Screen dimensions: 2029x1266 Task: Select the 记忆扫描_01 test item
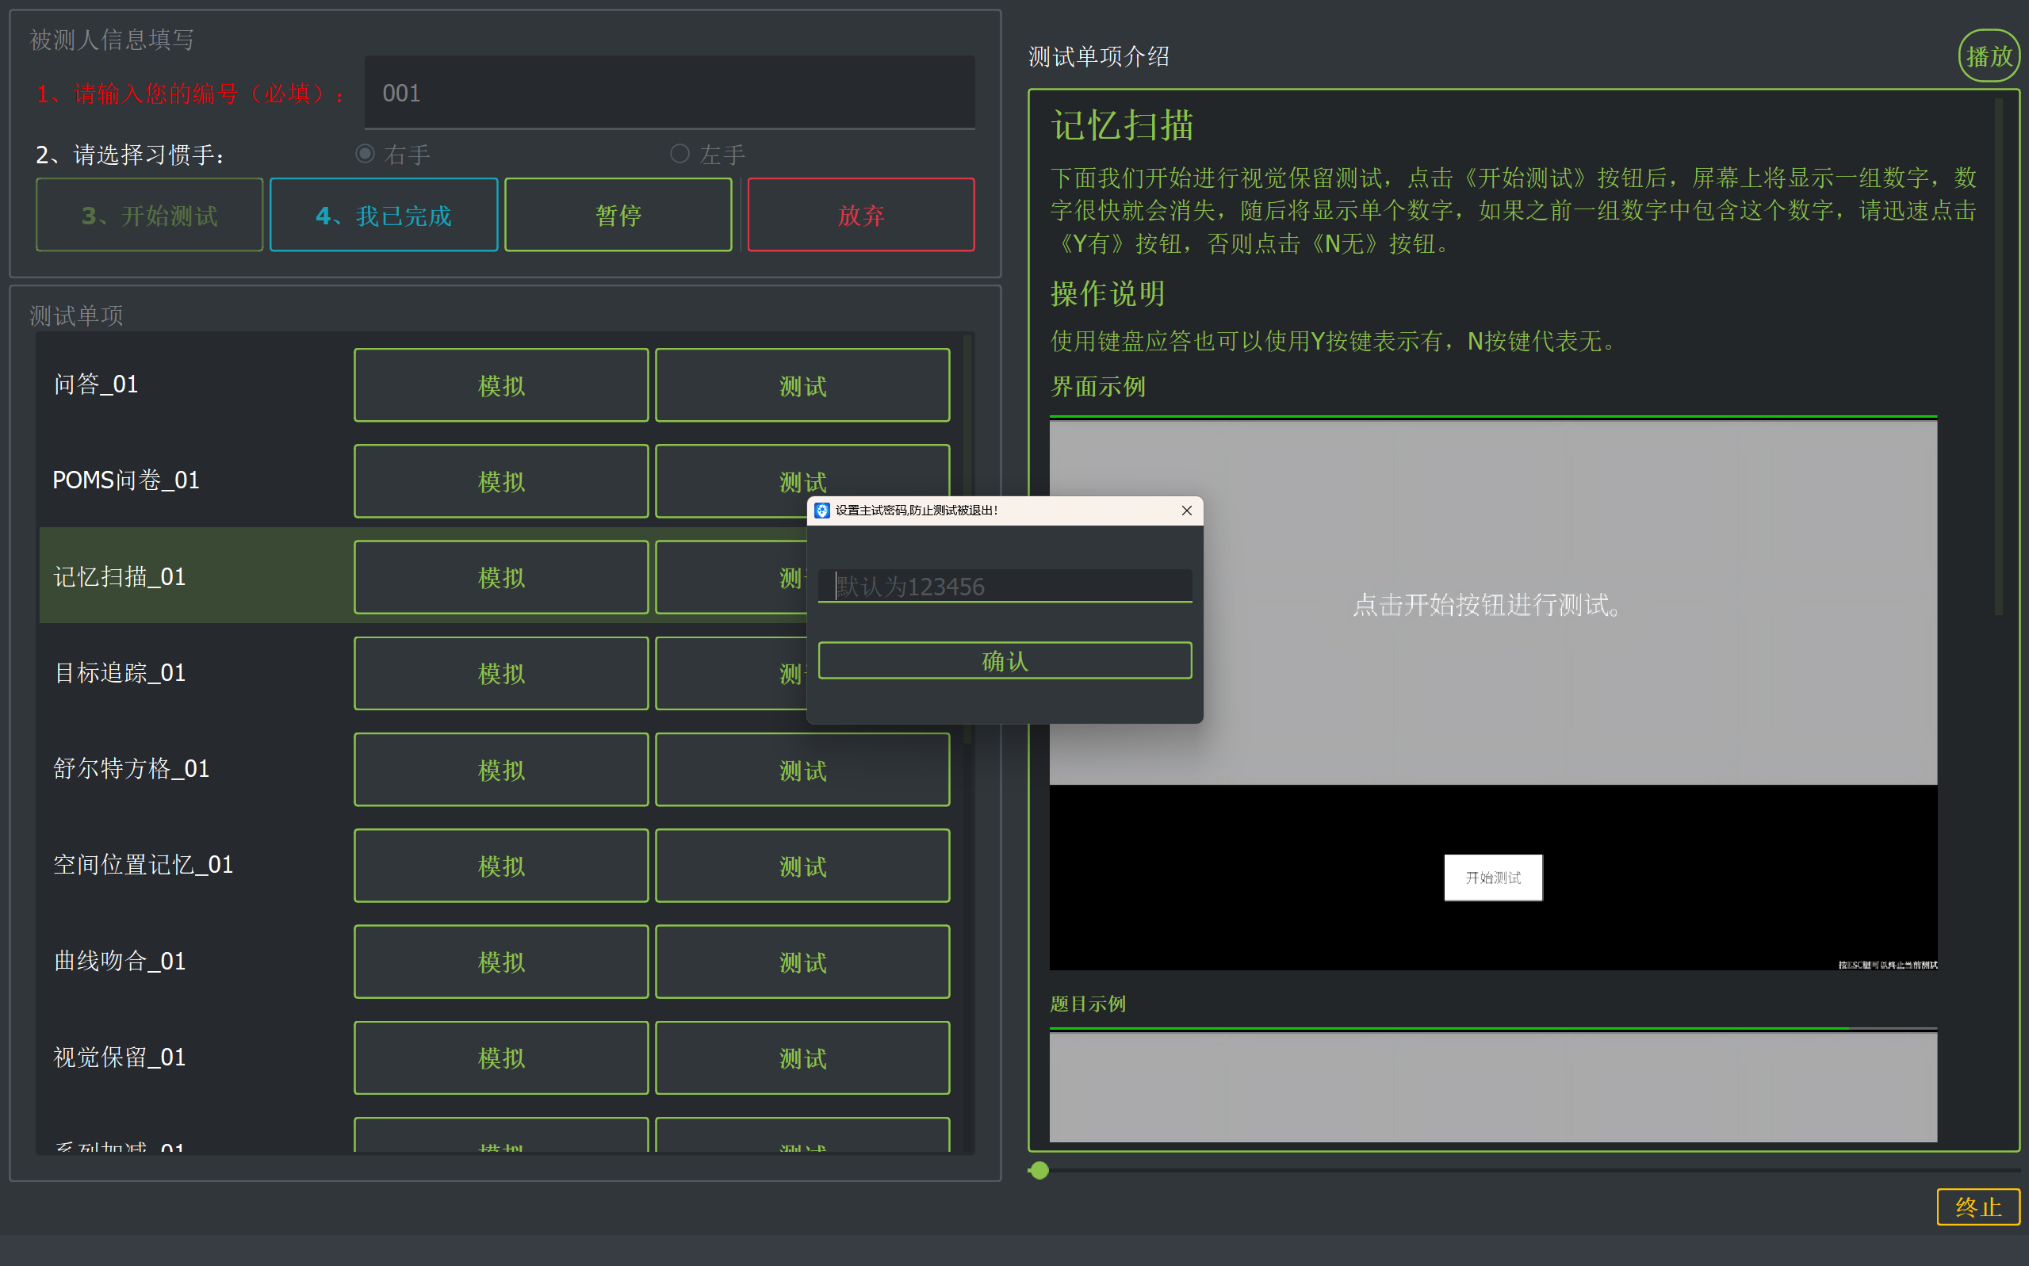(120, 577)
